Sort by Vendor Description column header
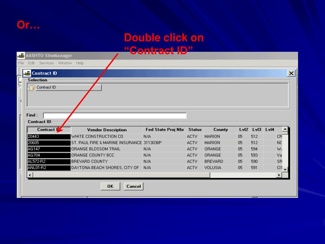The width and height of the screenshot is (325, 244). 107,130
